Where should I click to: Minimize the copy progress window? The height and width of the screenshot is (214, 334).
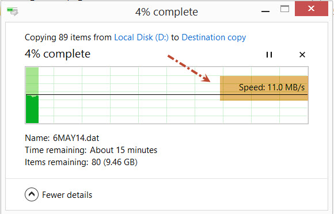point(265,12)
